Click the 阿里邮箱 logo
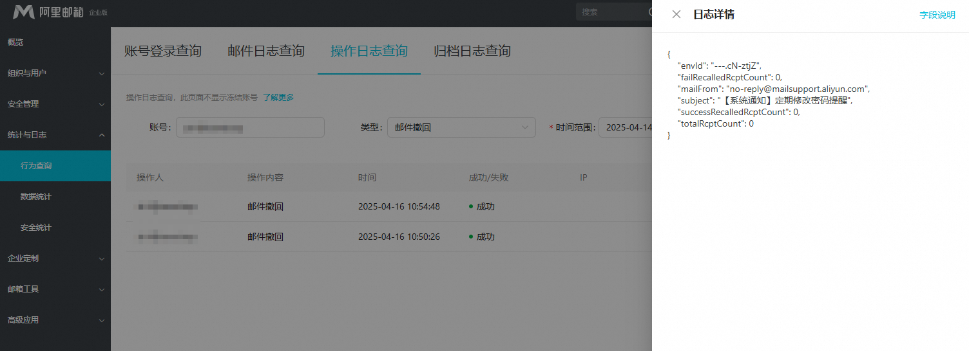This screenshot has height=351, width=969. (49, 12)
